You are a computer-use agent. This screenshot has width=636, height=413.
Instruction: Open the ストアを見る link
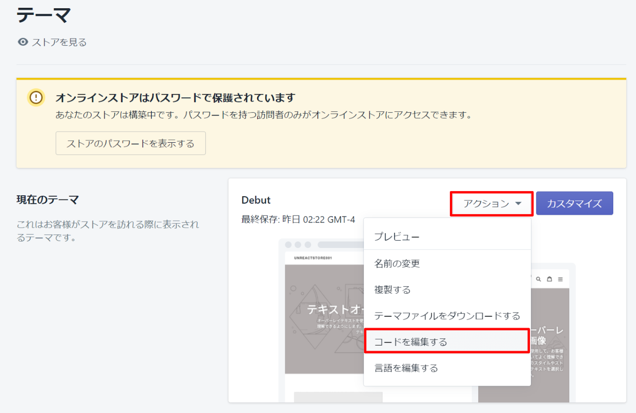coord(59,42)
